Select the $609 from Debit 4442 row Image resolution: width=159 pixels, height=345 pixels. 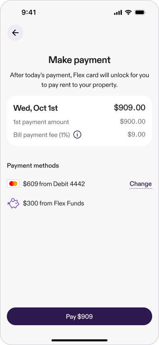point(79,184)
